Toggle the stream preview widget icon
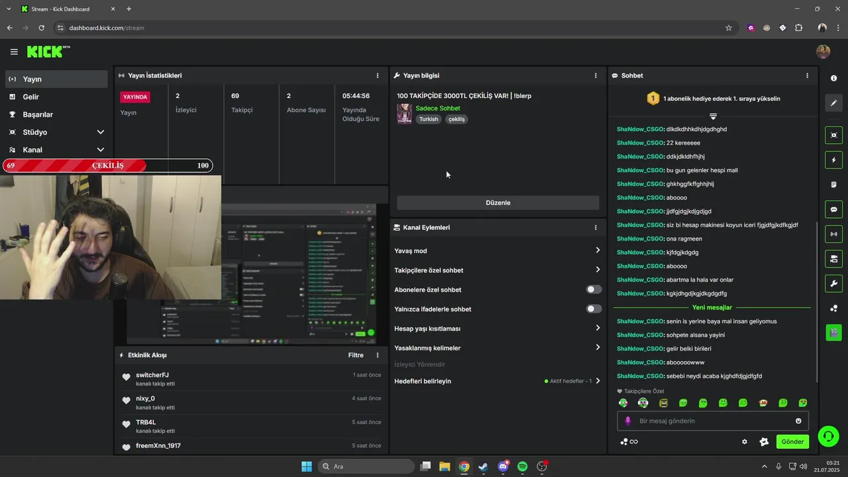Viewport: 848px width, 477px height. tap(833, 135)
